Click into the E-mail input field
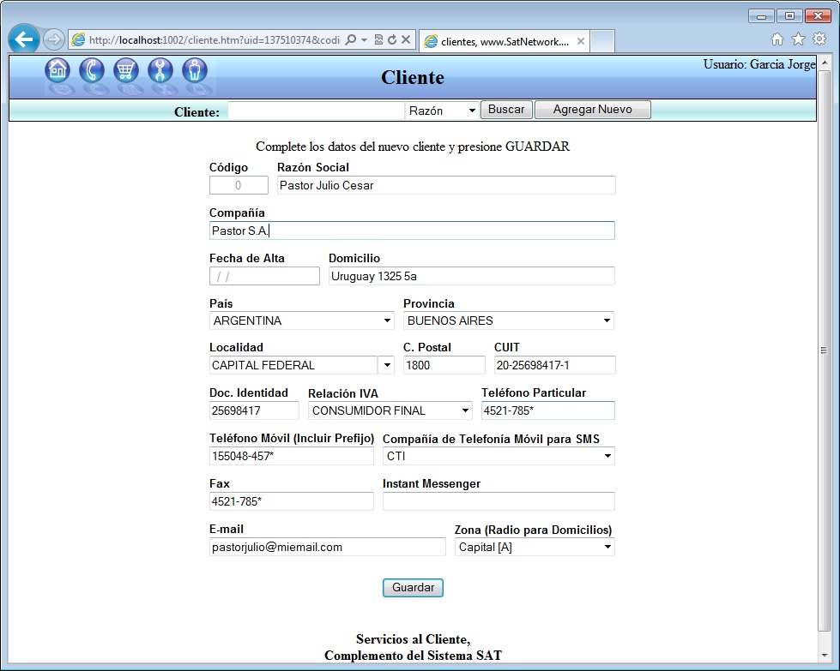Viewport: 840px width, 671px height. [328, 547]
